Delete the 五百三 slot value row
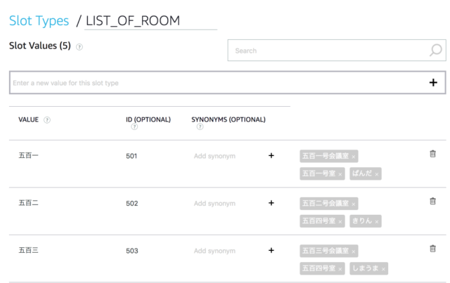This screenshot has height=283, width=450. coord(432,249)
